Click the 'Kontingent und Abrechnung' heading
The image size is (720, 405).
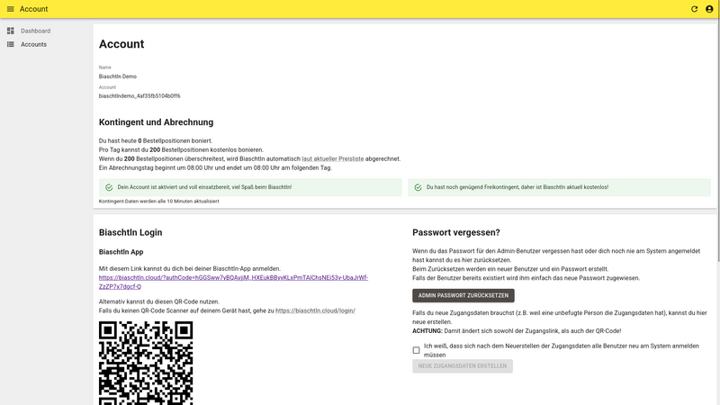point(156,122)
